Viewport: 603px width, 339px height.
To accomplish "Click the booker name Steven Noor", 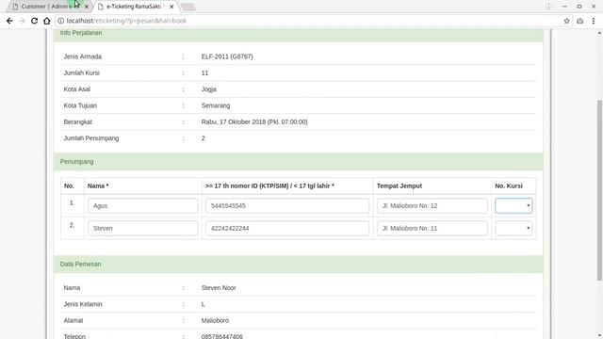I will [219, 288].
